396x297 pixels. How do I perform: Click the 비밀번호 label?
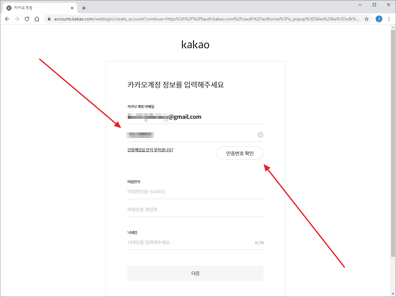[134, 182]
